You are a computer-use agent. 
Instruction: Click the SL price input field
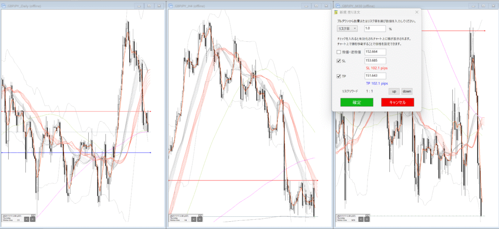point(375,61)
